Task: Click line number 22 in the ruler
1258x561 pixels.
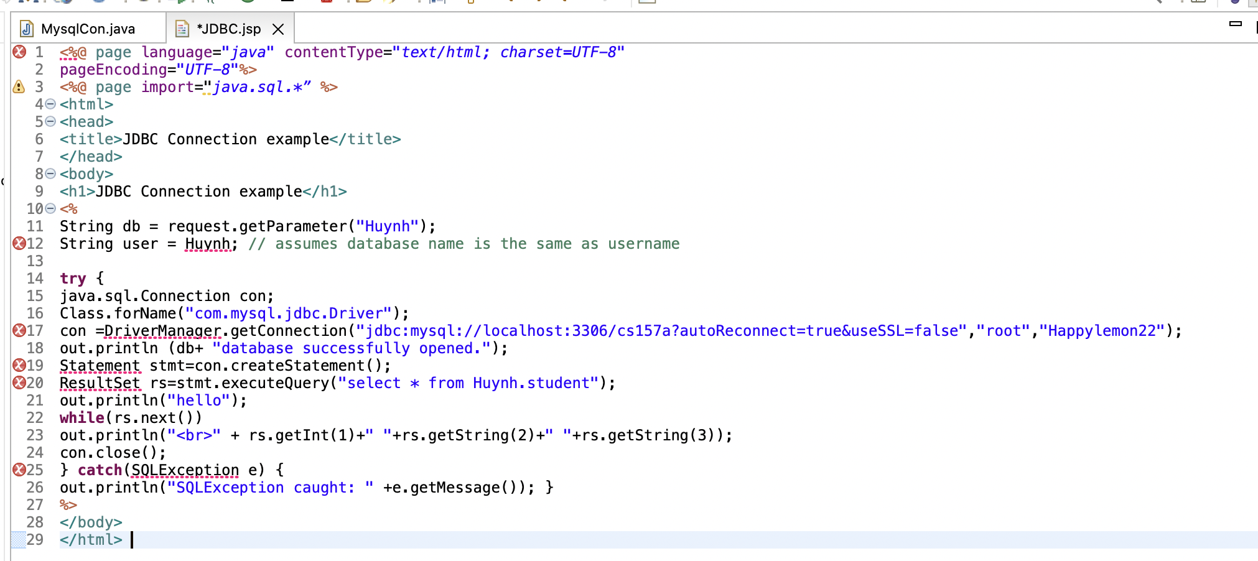Action: pyautogui.click(x=35, y=417)
